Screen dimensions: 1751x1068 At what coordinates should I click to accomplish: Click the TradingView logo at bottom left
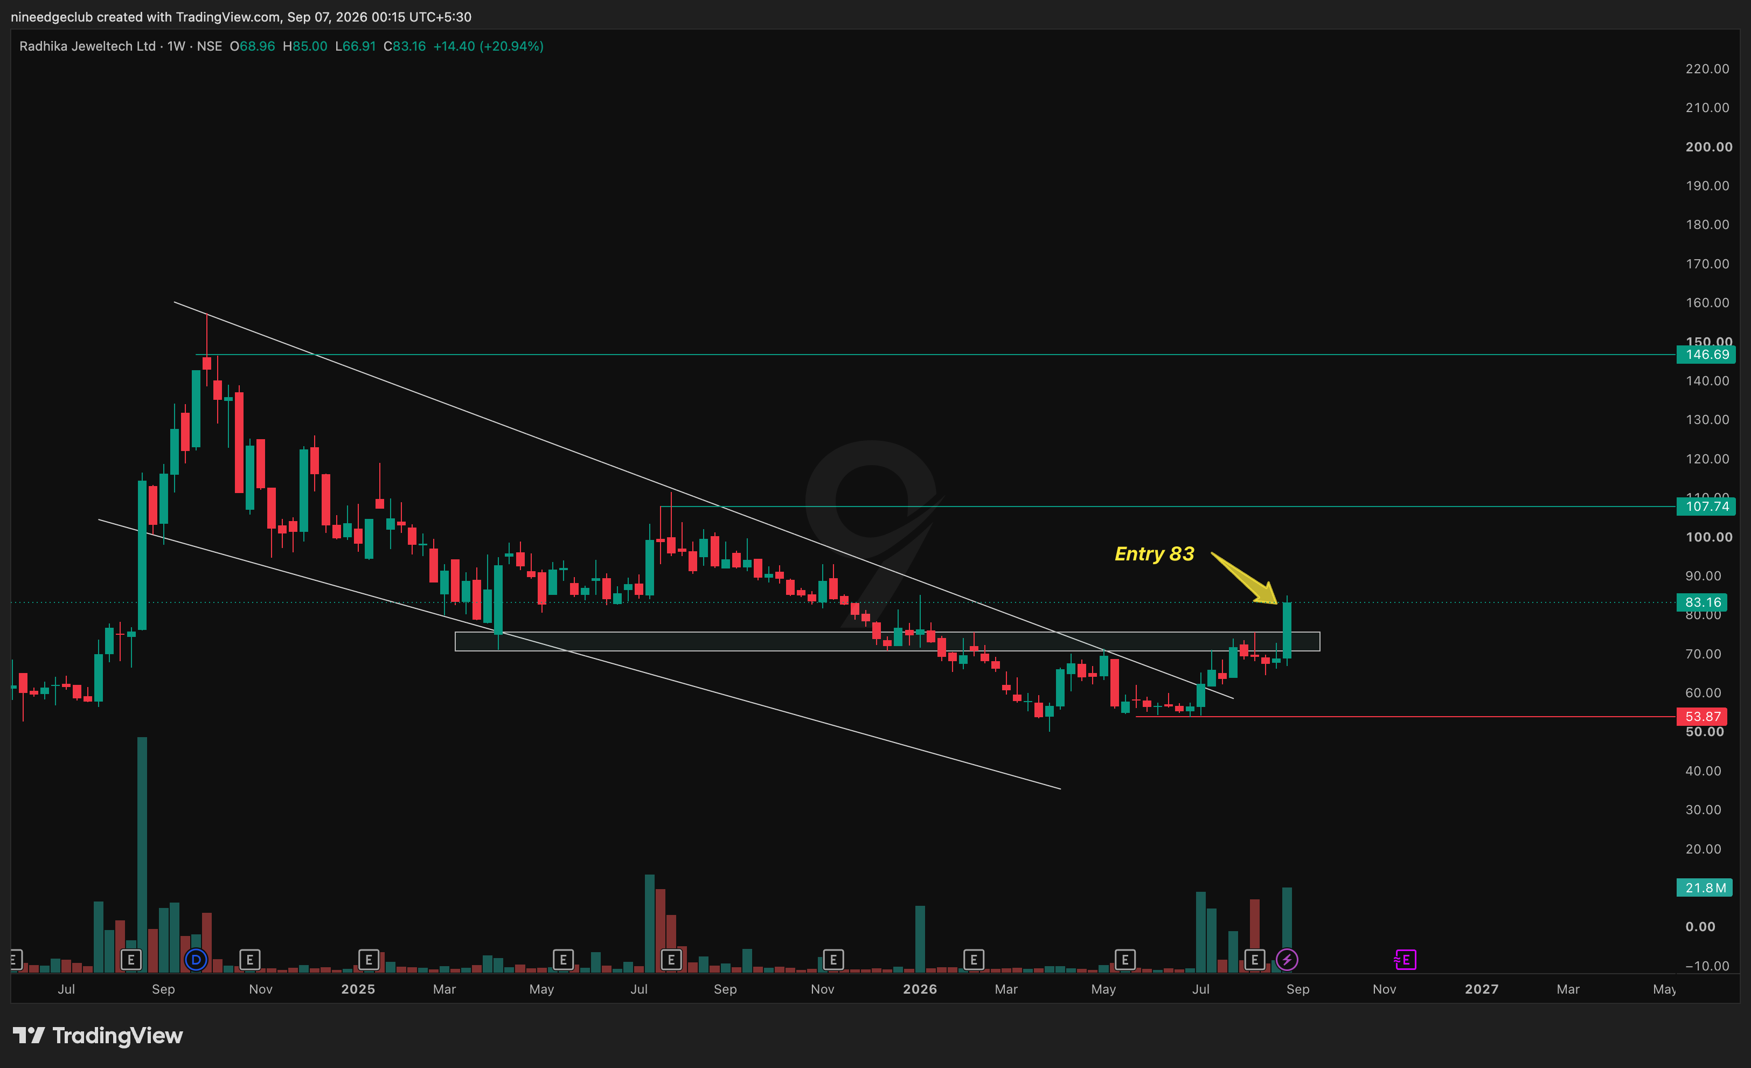click(98, 1035)
